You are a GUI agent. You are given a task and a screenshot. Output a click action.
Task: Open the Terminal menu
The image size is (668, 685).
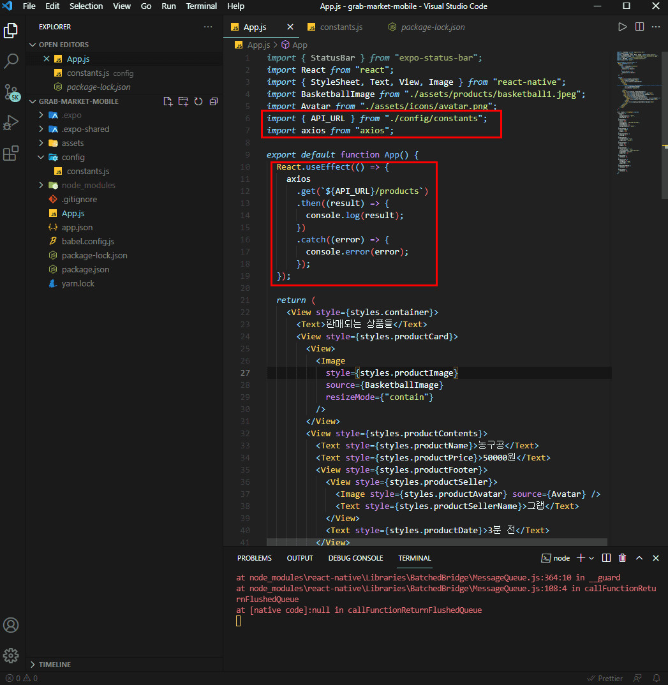tap(201, 6)
